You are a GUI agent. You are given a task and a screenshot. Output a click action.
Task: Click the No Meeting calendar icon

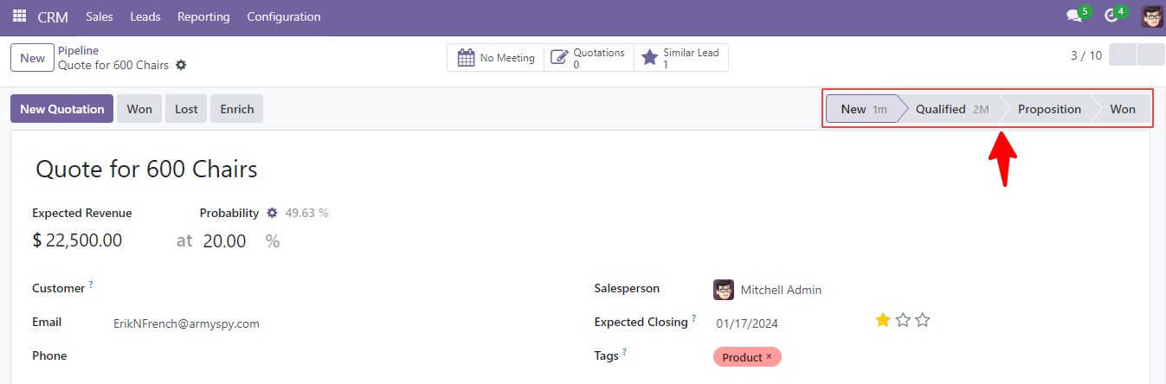pos(466,58)
